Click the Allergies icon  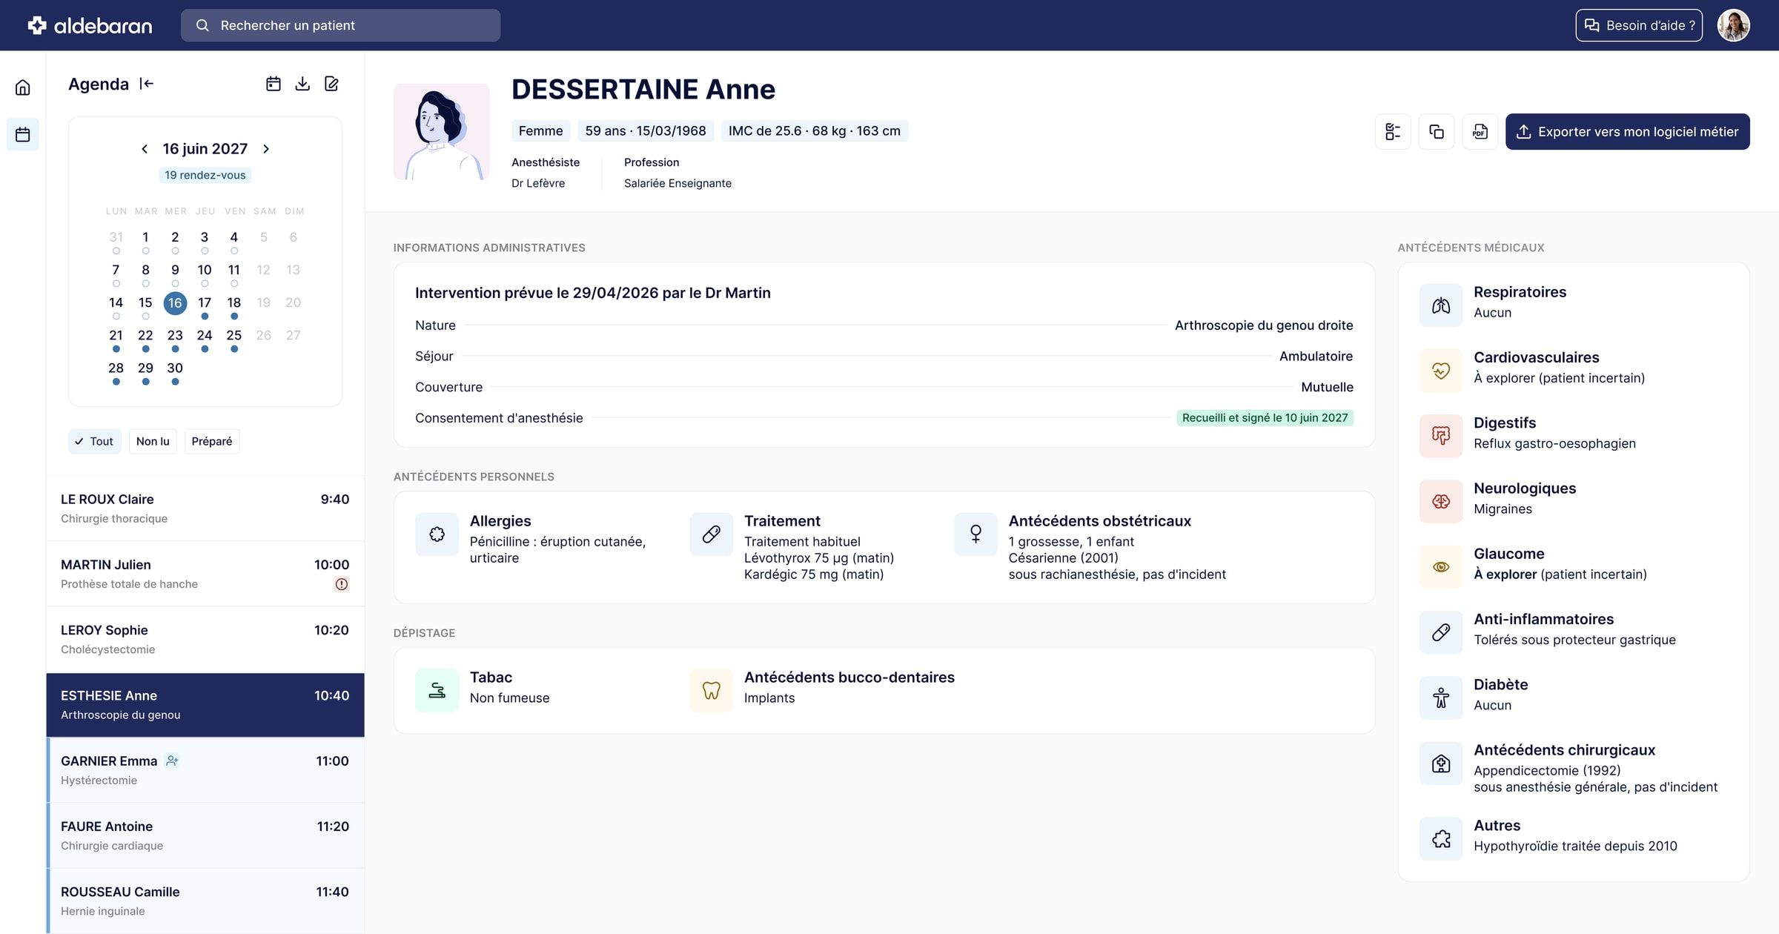pyautogui.click(x=437, y=534)
